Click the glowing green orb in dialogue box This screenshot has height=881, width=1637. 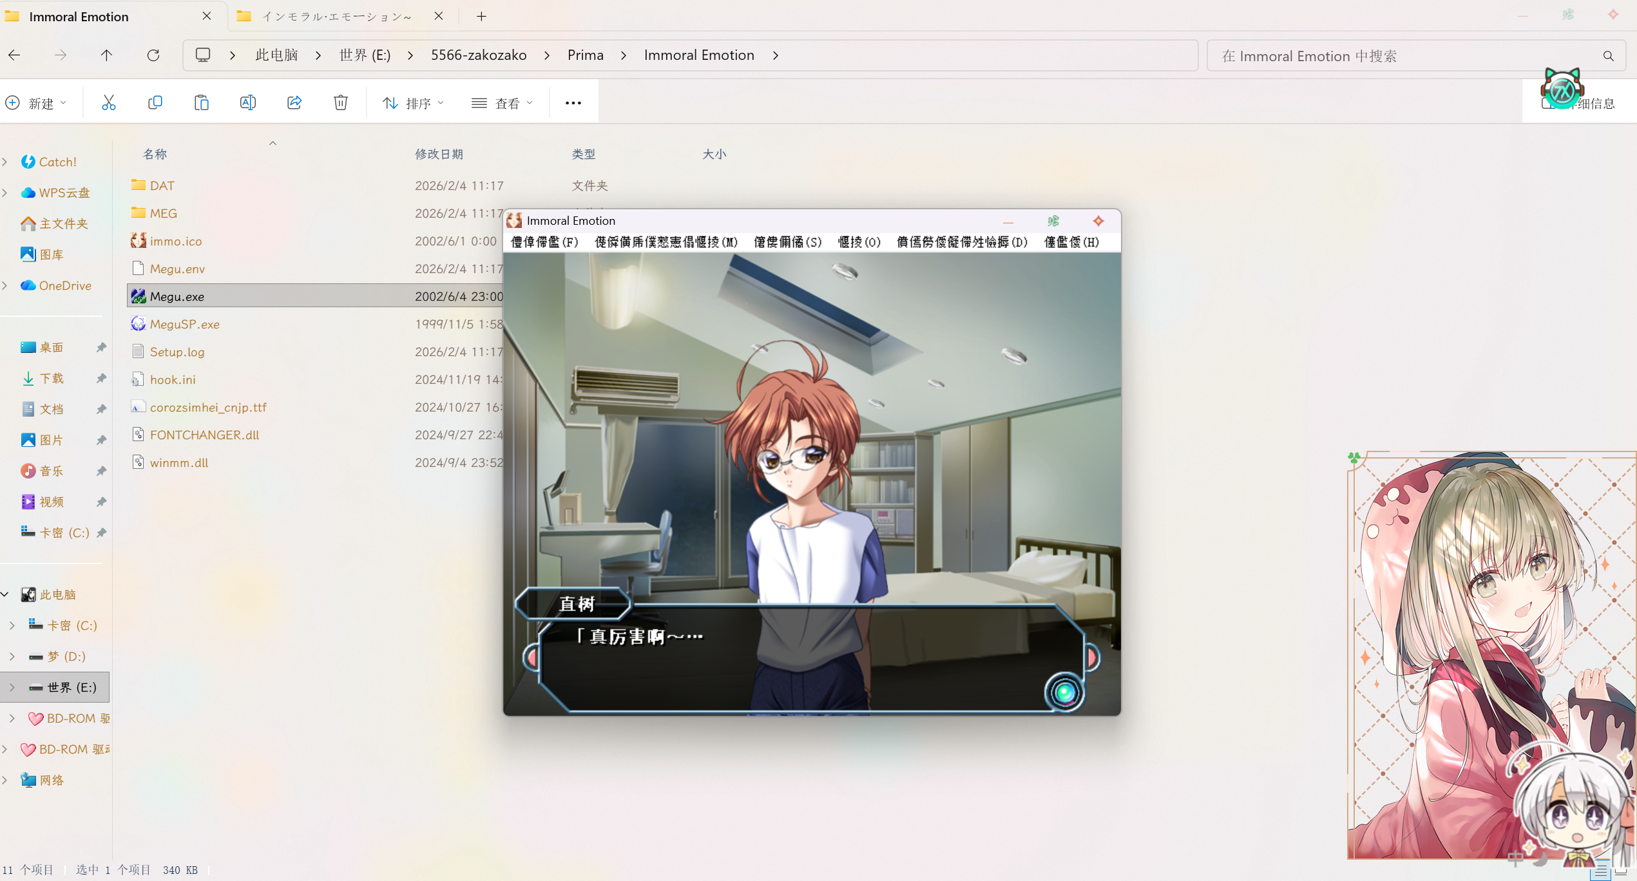click(1064, 692)
